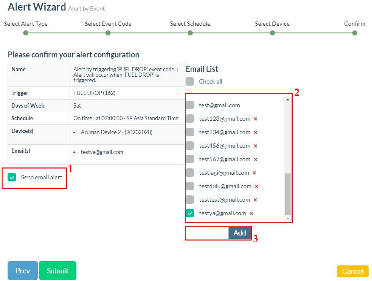Go to the Select Event Code step
This screenshot has width=372, height=281.
click(108, 32)
